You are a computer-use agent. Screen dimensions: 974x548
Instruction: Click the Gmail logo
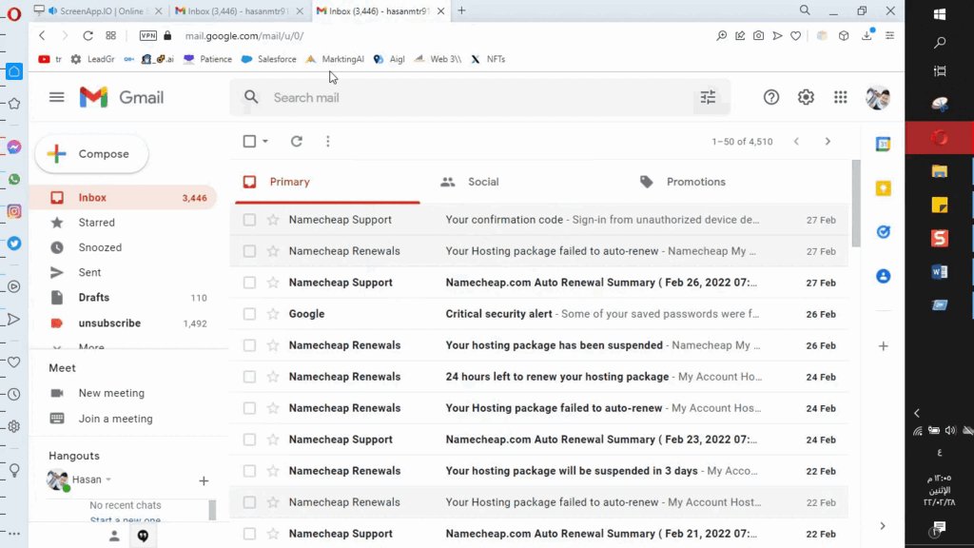121,98
